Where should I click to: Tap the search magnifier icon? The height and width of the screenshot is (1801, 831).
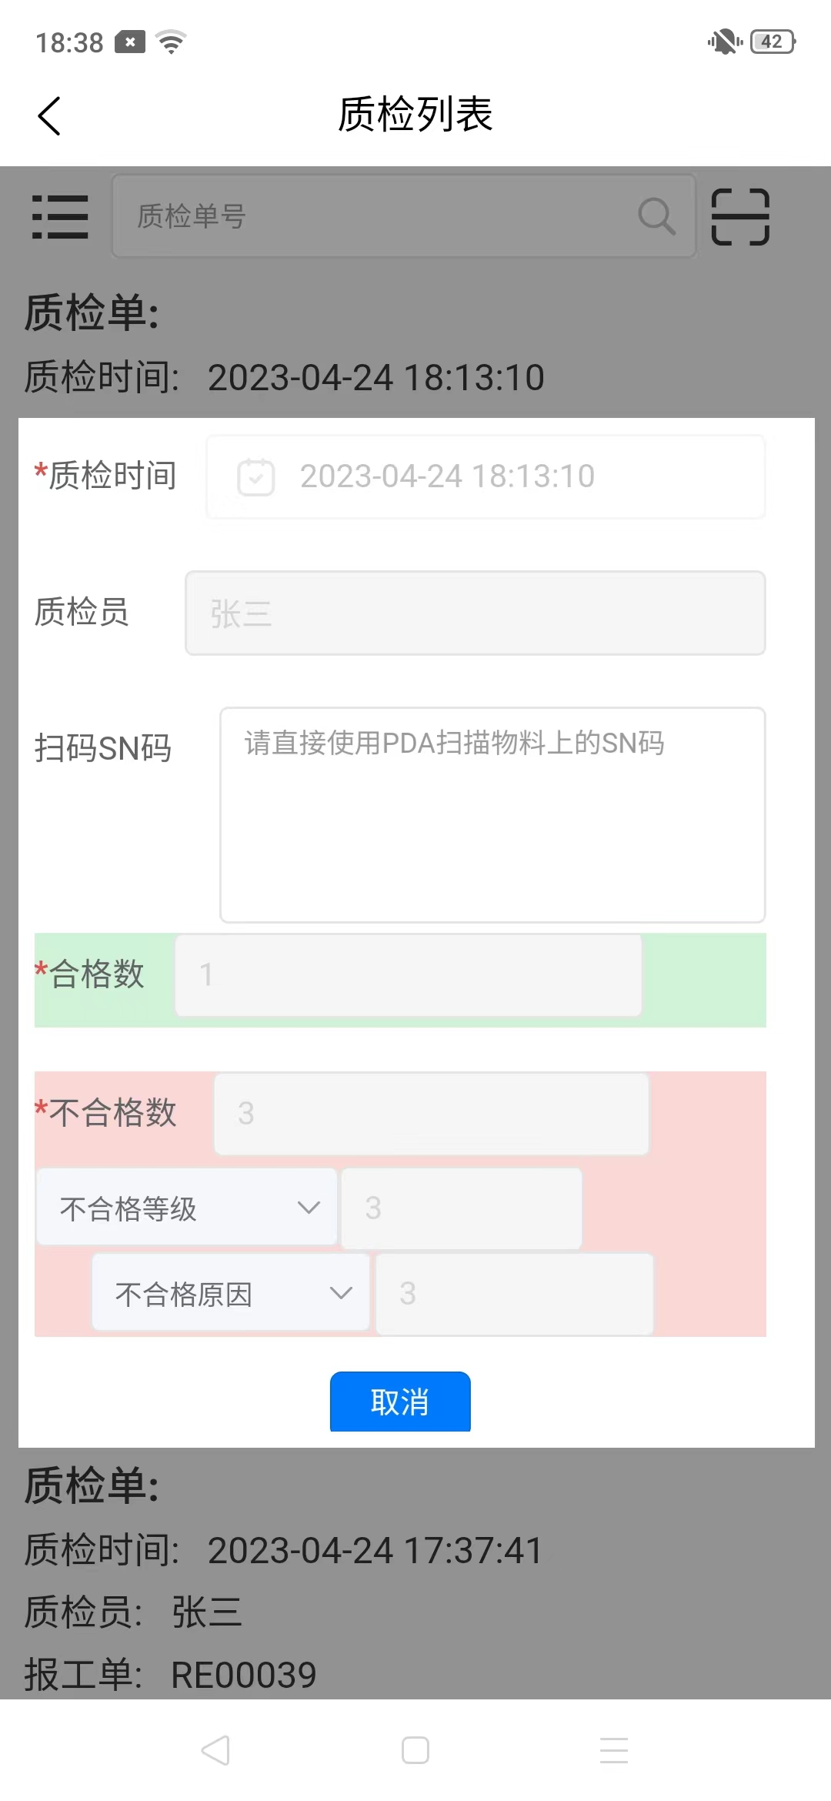click(x=656, y=216)
